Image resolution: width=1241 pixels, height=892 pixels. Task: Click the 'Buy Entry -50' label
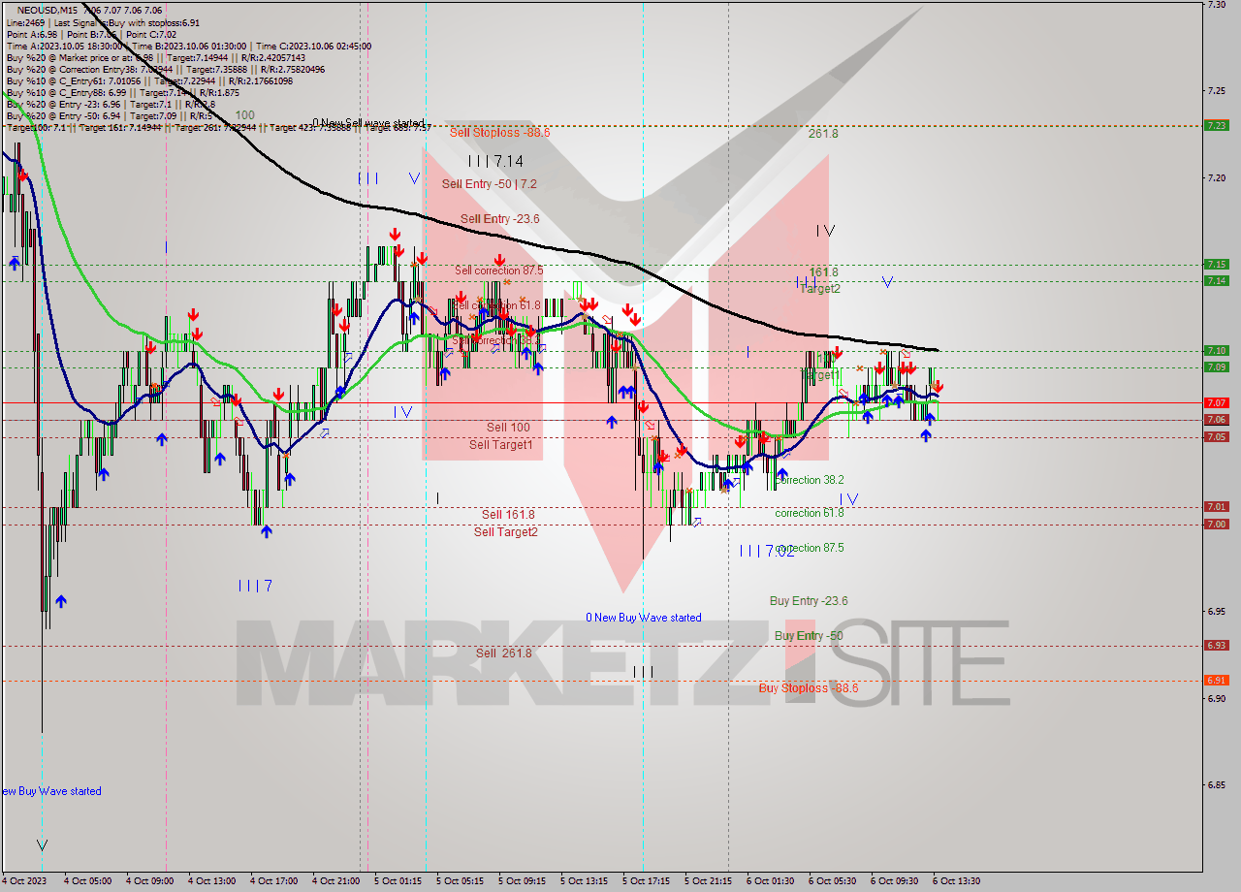pos(809,636)
